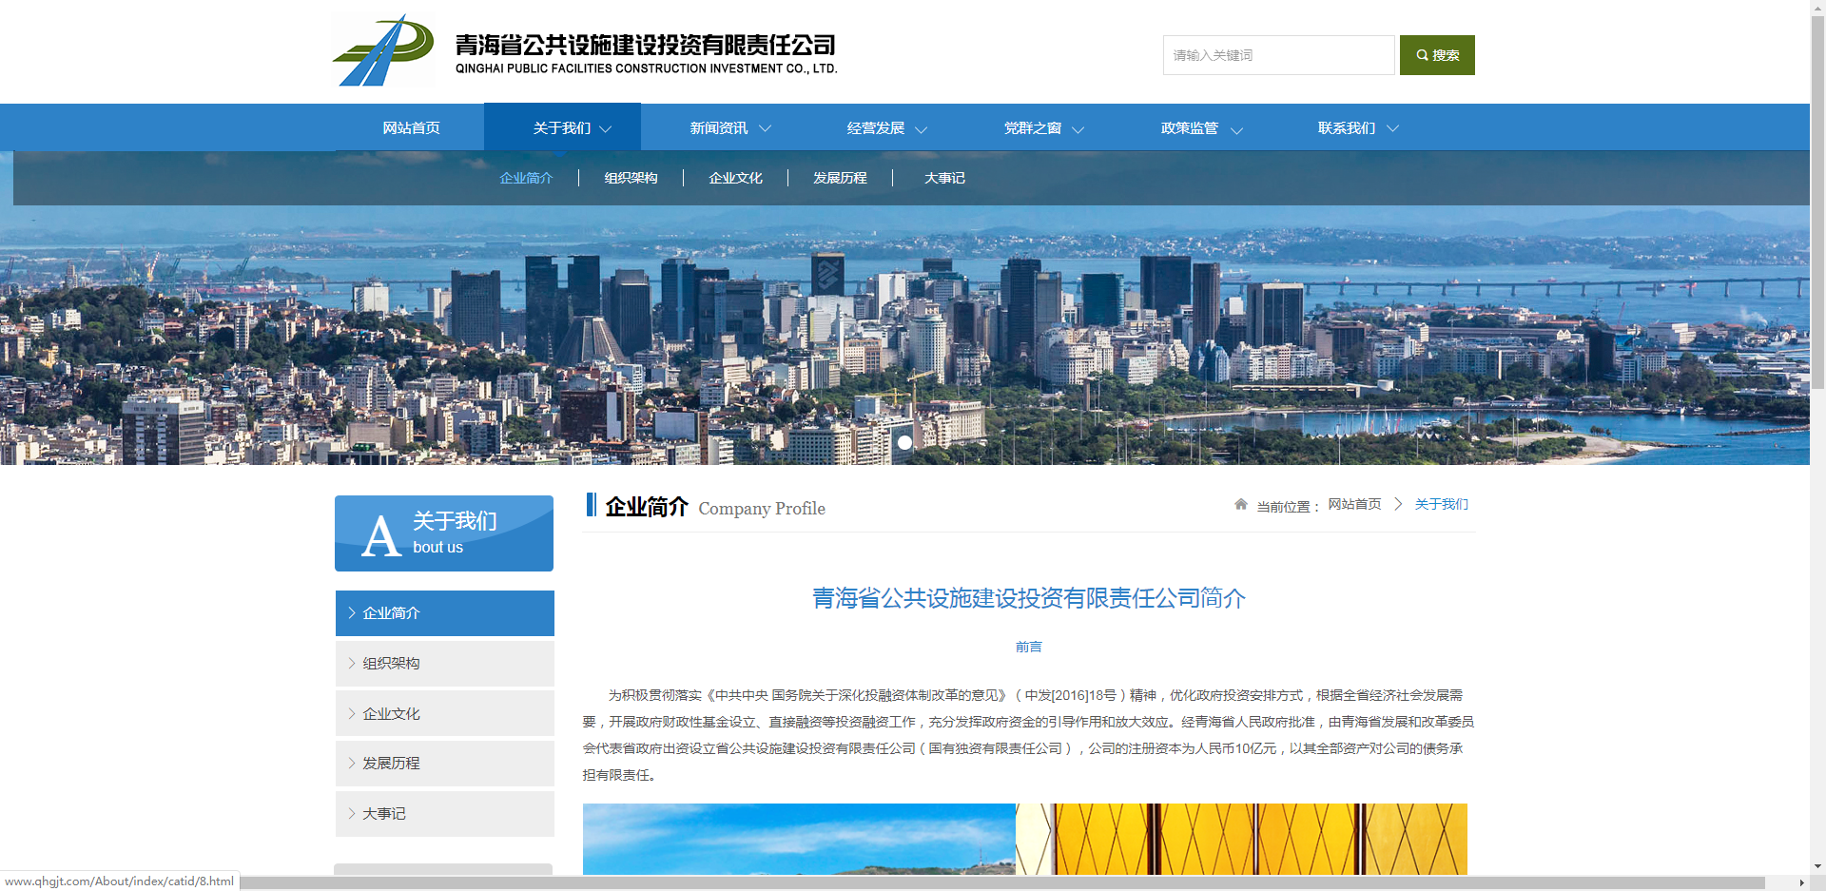Click the breadcrumb separator arrow icon
Viewport: 1826px width, 891px height.
coord(1398,504)
